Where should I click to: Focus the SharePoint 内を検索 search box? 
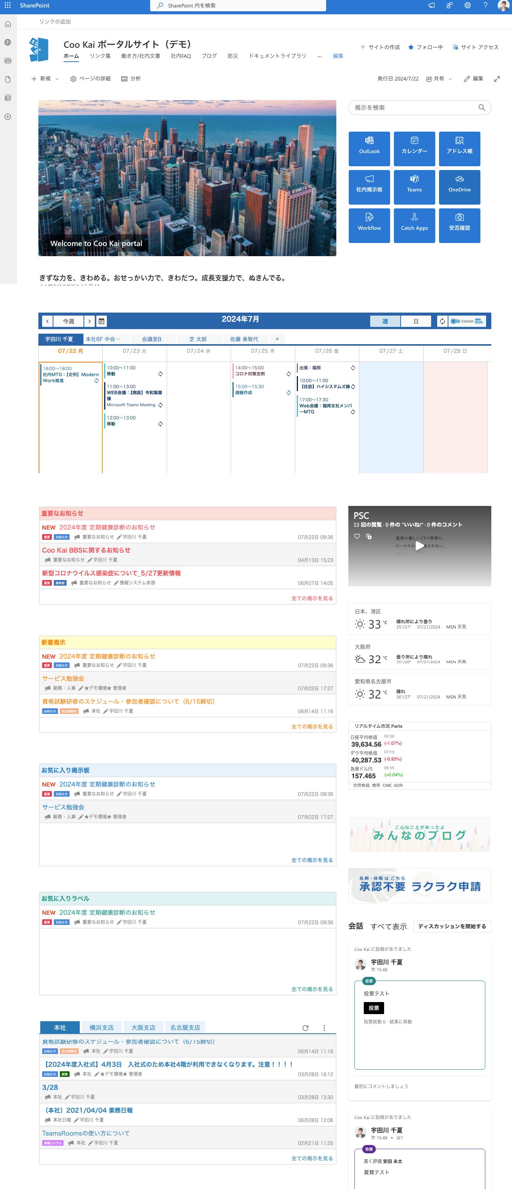point(238,6)
